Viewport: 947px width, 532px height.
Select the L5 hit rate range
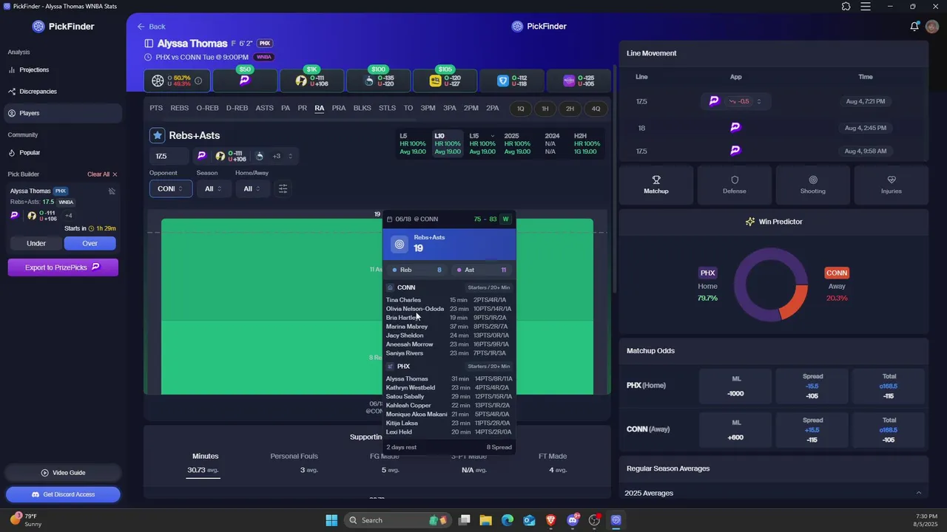413,144
